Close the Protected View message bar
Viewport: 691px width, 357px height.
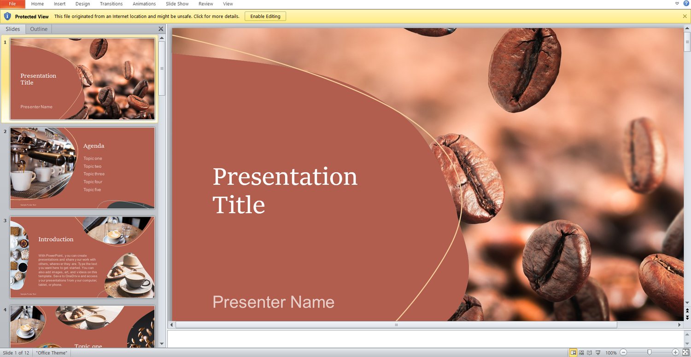click(685, 16)
